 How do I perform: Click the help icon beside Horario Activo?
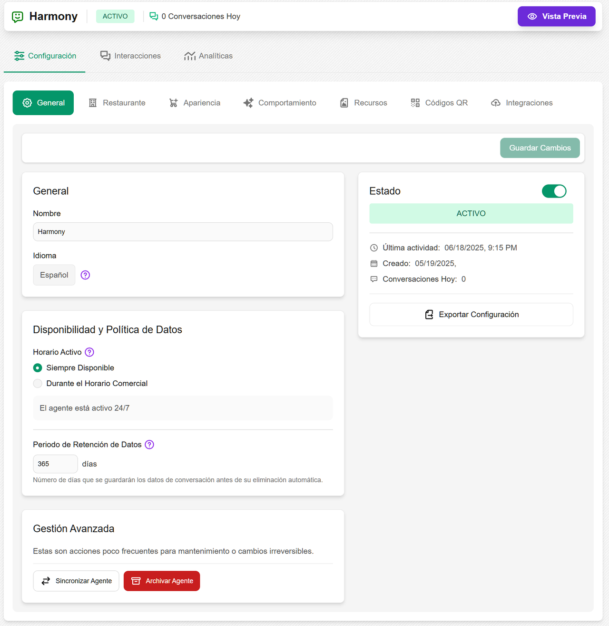point(89,352)
